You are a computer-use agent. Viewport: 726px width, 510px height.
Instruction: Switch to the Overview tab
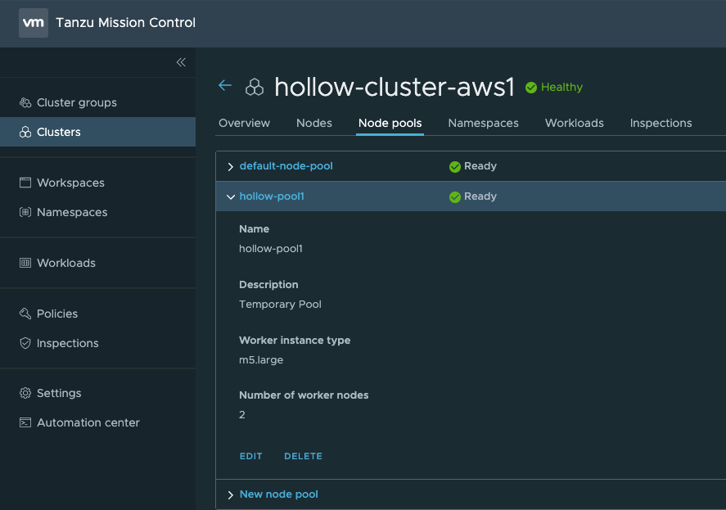[244, 123]
